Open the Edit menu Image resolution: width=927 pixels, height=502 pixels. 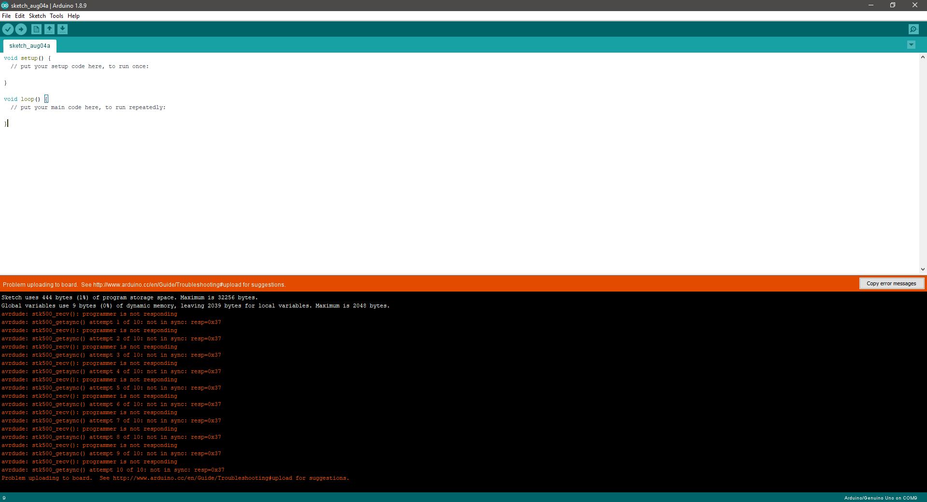click(20, 16)
